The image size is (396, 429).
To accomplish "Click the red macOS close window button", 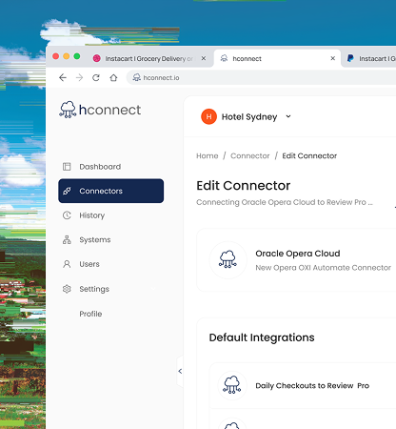I will pyautogui.click(x=56, y=56).
